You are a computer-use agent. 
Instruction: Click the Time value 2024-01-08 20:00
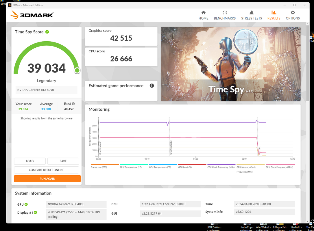[x=264, y=204]
